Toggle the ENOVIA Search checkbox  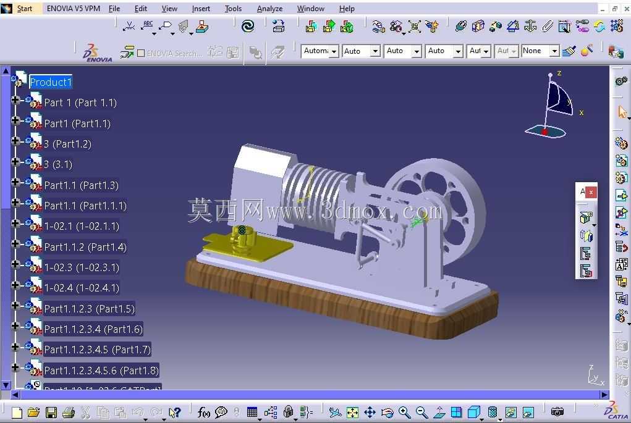click(141, 53)
